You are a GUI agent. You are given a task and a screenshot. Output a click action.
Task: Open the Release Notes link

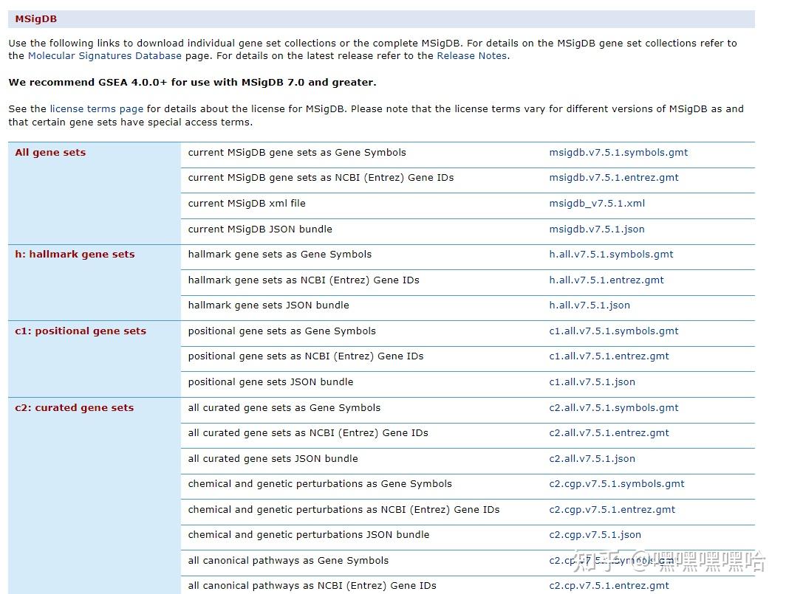click(x=472, y=55)
